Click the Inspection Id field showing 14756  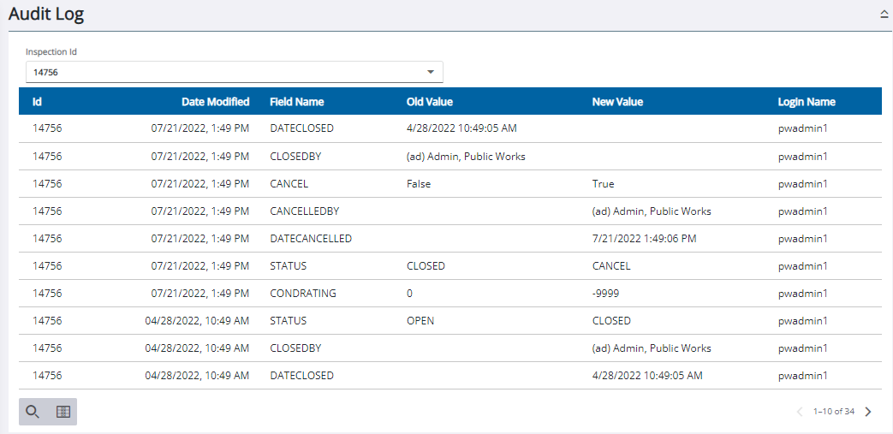coord(223,72)
